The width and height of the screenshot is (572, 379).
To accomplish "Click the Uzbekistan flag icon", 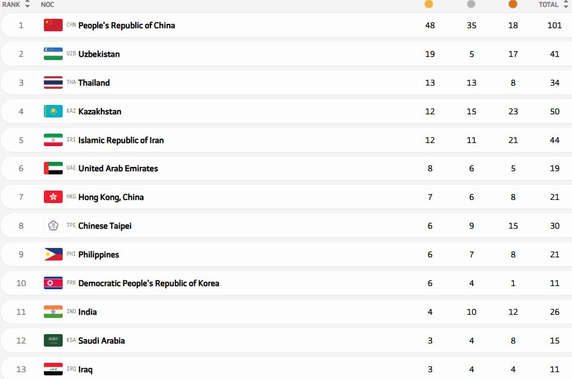I will coord(53,54).
